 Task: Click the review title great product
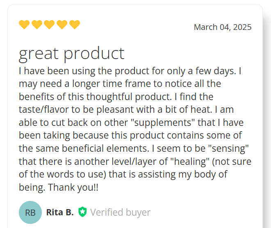[x=72, y=54]
